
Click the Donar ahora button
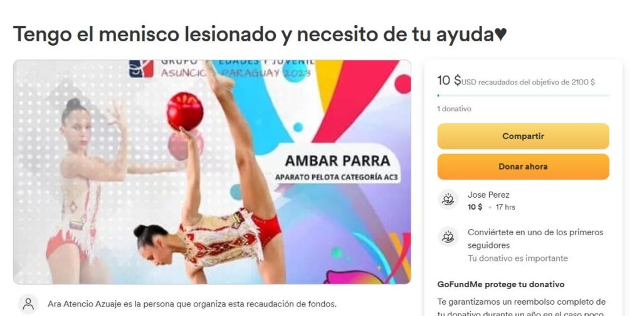pyautogui.click(x=523, y=166)
